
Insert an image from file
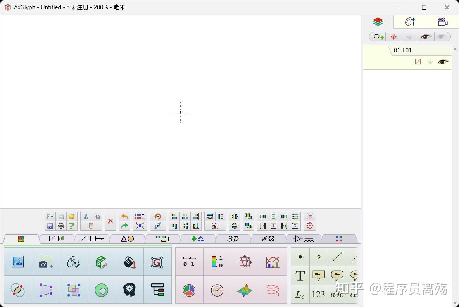point(18,262)
